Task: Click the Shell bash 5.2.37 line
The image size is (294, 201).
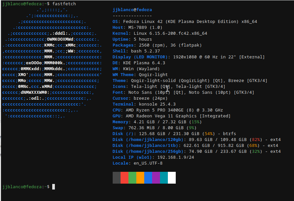Action: (136, 51)
